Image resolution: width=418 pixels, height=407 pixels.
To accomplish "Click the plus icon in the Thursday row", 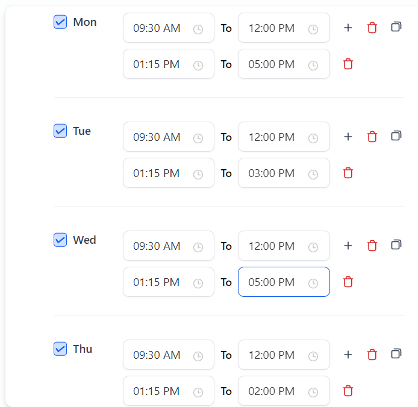I will 348,355.
